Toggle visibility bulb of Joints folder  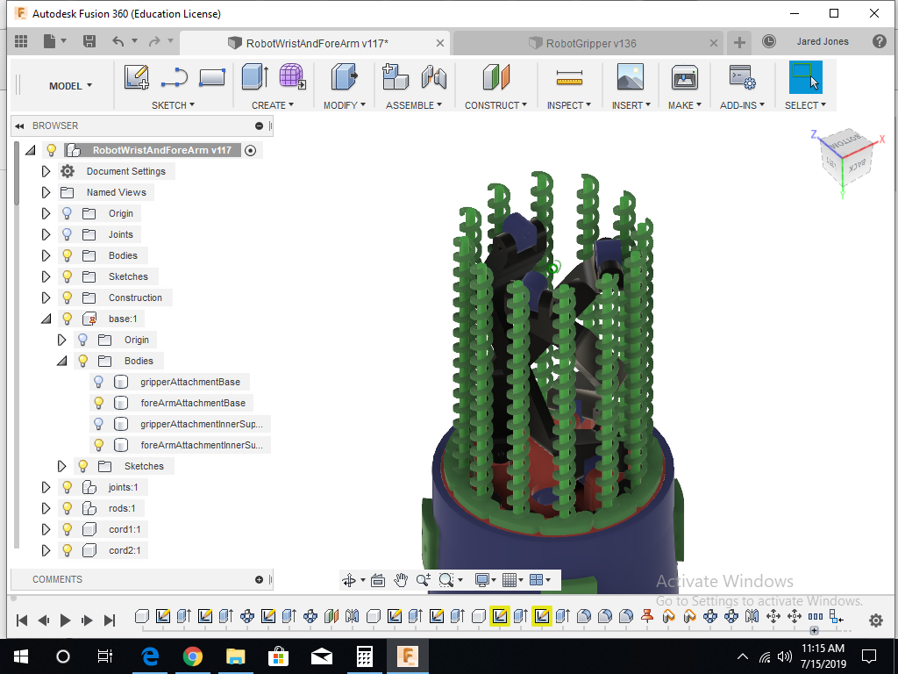click(x=67, y=234)
